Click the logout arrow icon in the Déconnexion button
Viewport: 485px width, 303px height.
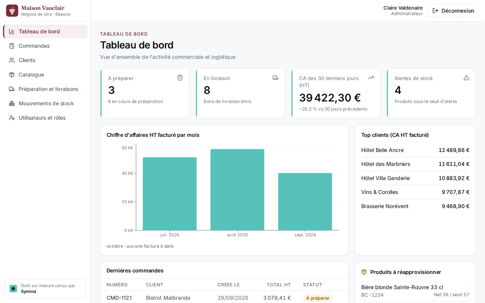435,11
